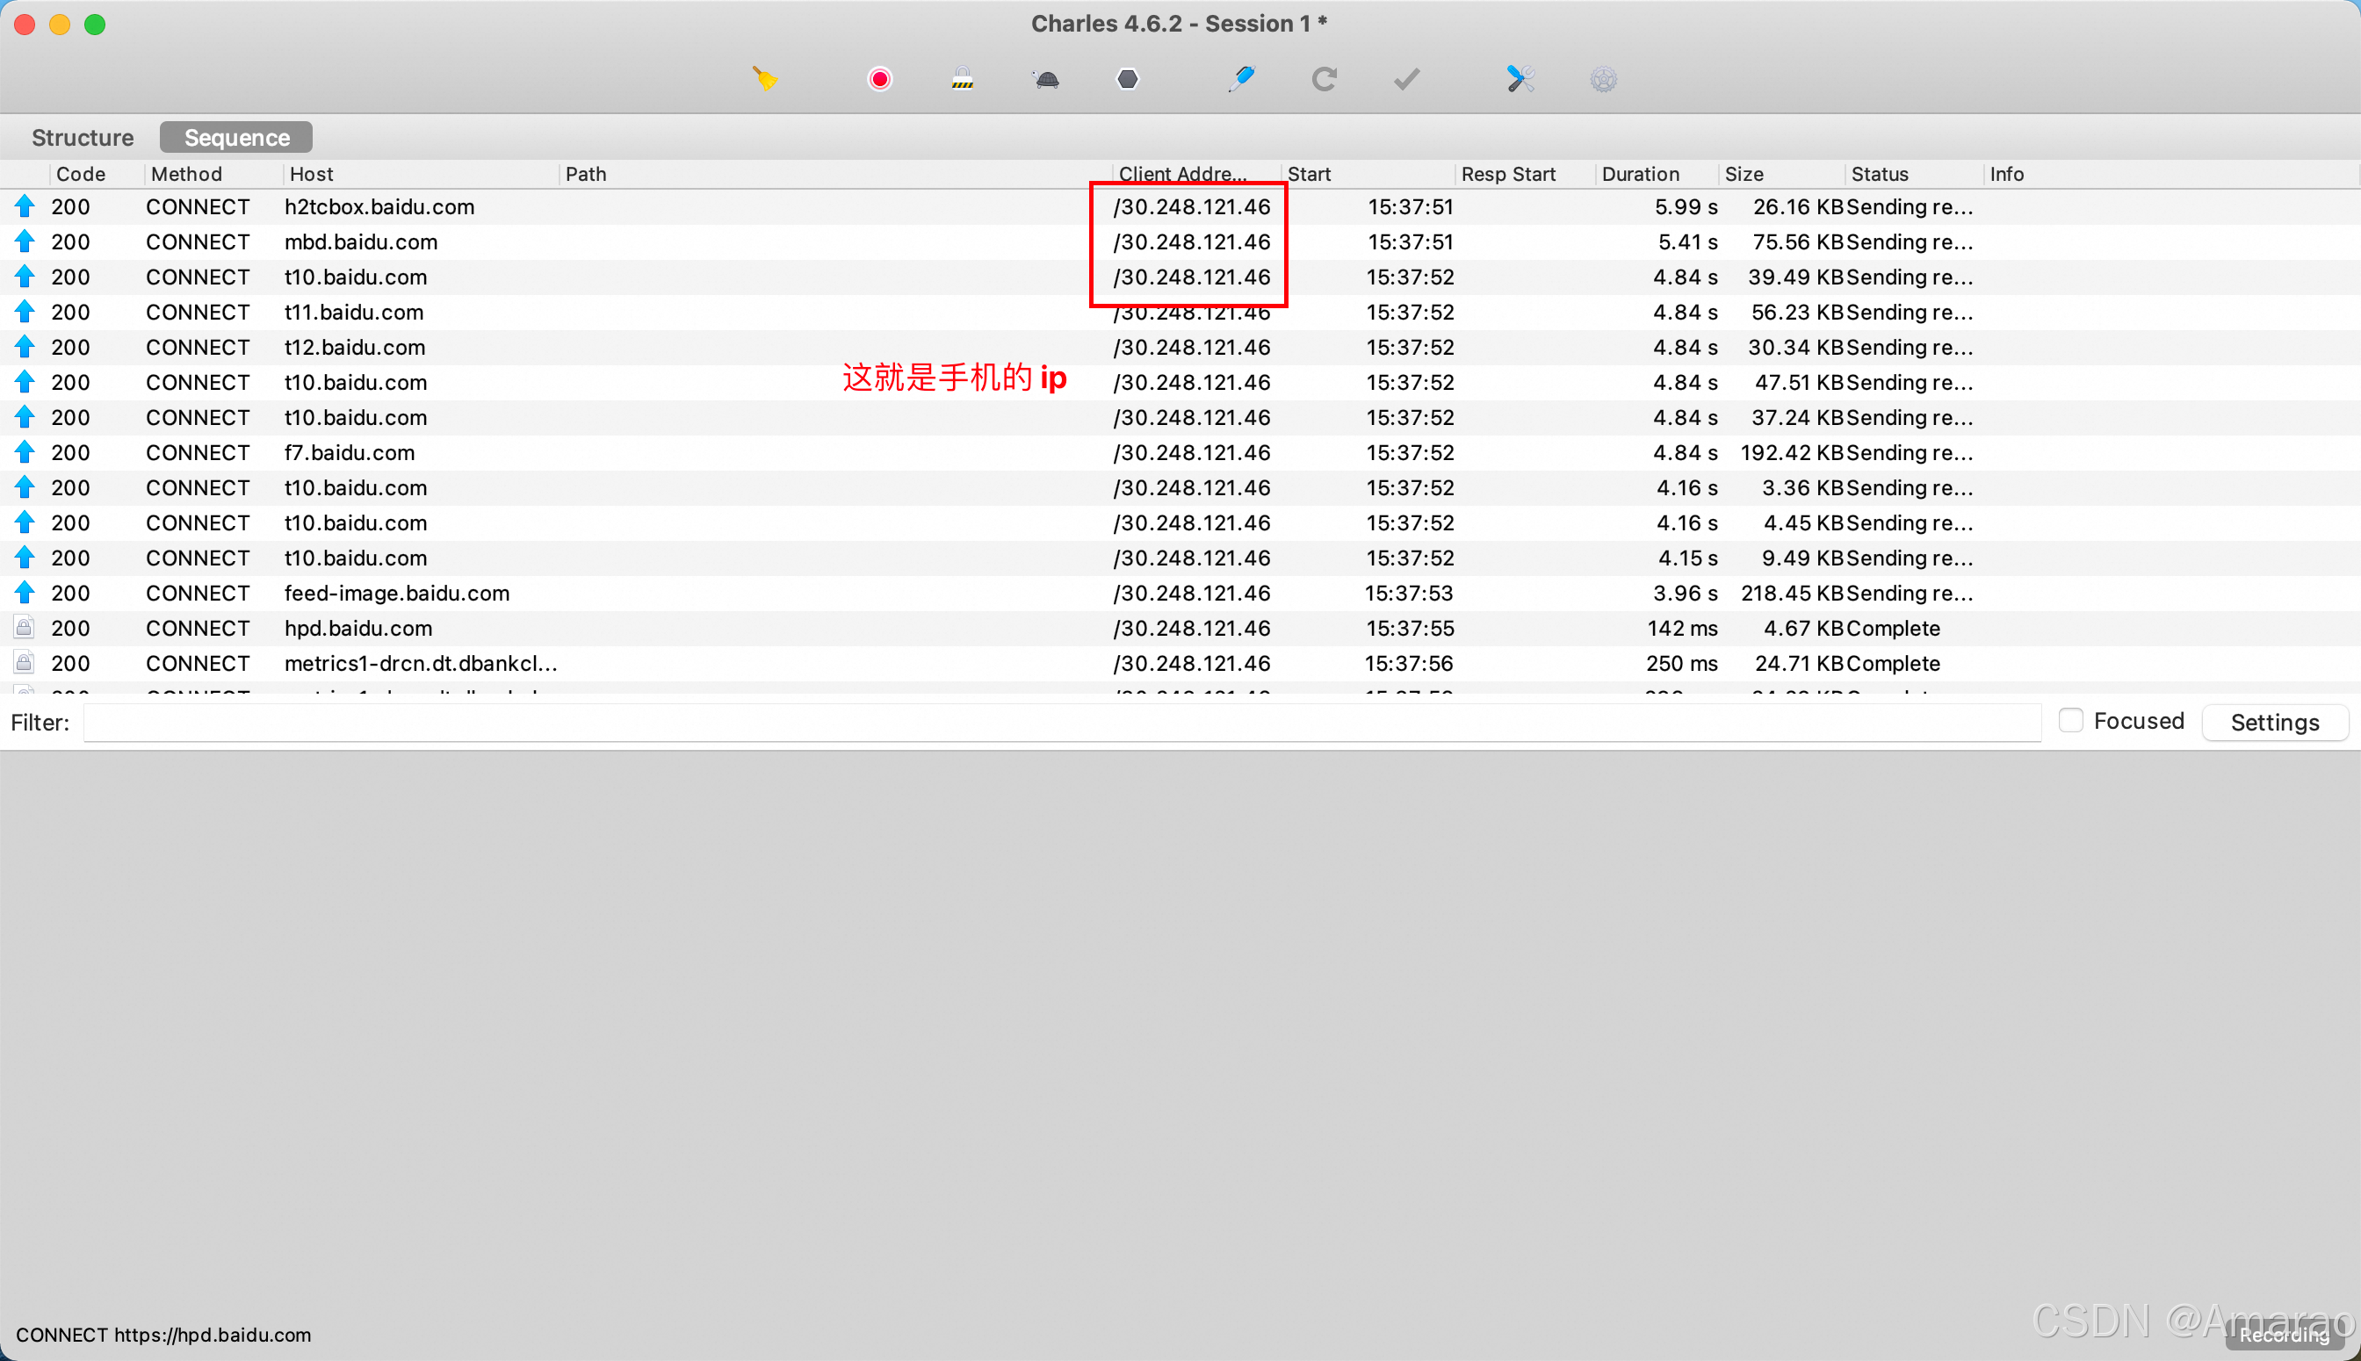Open Tools with wrench icon
The image size is (2361, 1361).
tap(1520, 79)
